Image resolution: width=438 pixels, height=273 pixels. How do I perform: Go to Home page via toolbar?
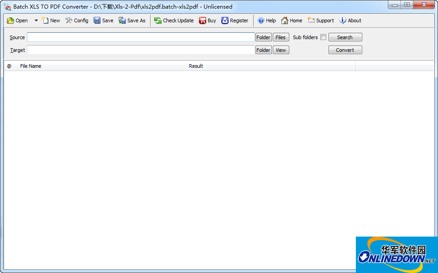292,20
